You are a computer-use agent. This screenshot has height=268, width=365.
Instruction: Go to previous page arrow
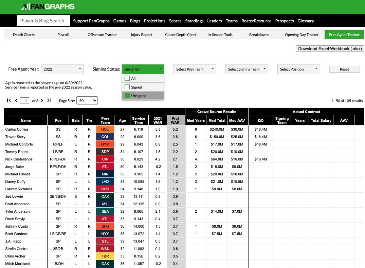coord(16,100)
